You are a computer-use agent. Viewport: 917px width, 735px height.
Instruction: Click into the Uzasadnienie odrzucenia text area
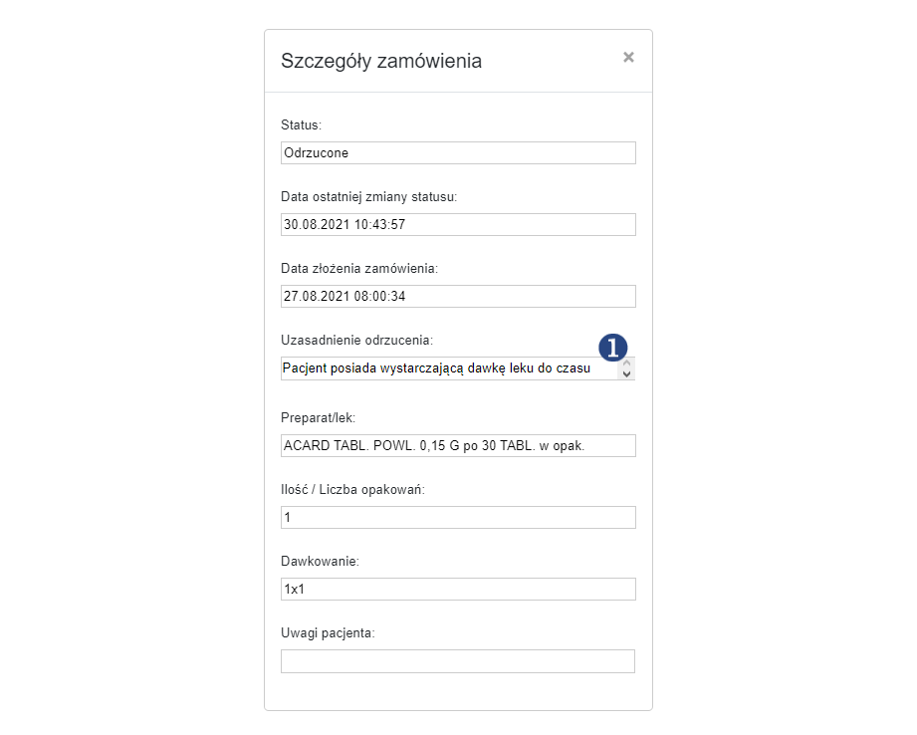[x=449, y=368]
